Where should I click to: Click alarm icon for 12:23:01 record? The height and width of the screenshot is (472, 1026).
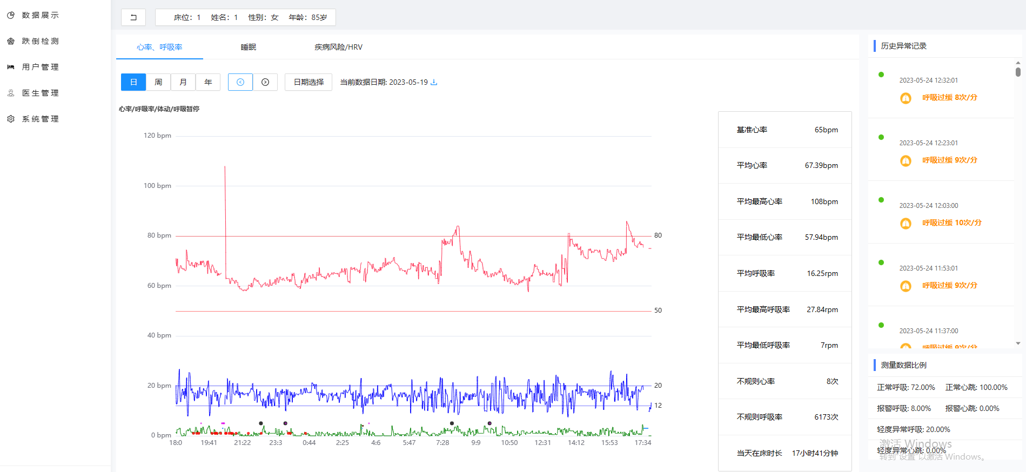(x=906, y=161)
